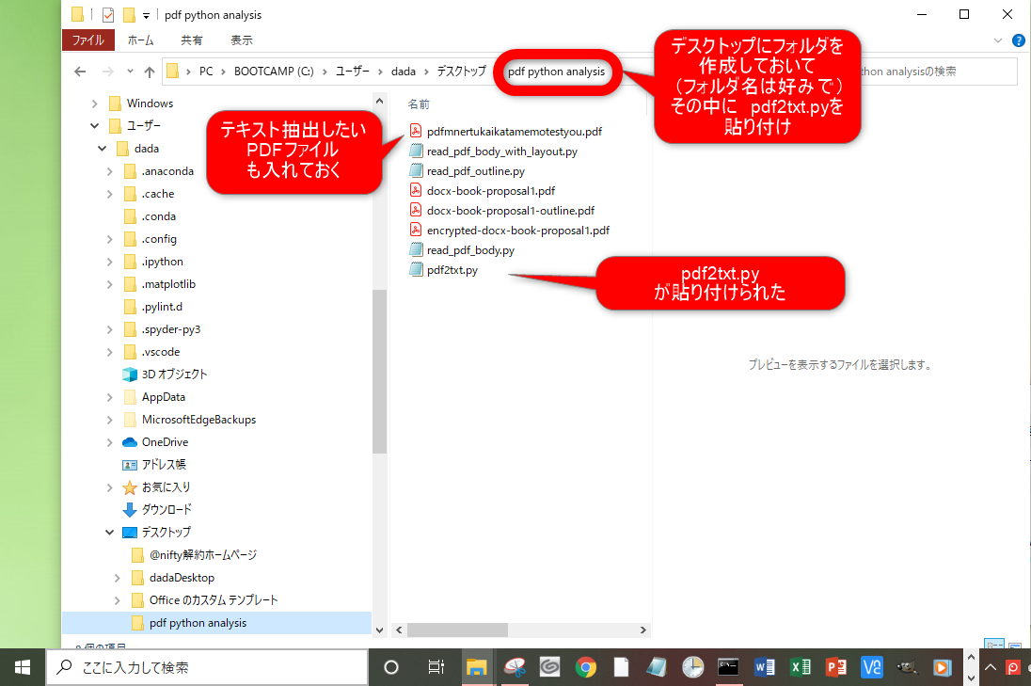Screen dimensions: 1031x686
Task: Open the Windows Start button
Action: point(23,667)
